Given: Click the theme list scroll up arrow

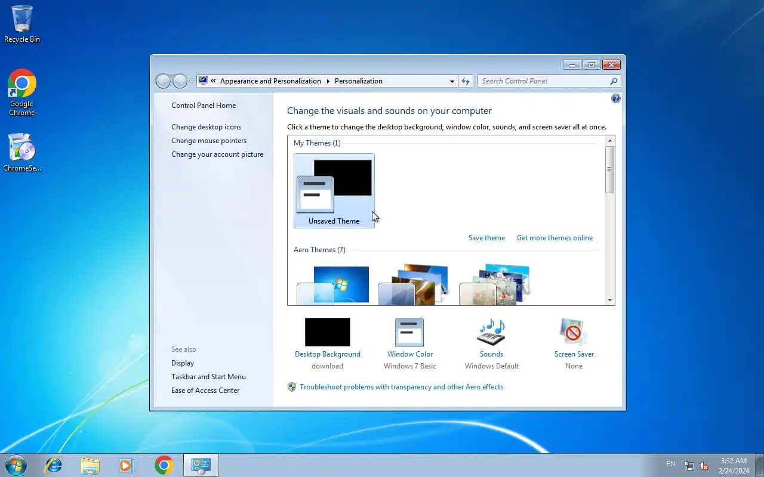Looking at the screenshot, I should [609, 141].
